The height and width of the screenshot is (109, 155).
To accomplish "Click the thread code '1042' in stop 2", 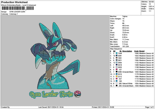I will [137, 56].
